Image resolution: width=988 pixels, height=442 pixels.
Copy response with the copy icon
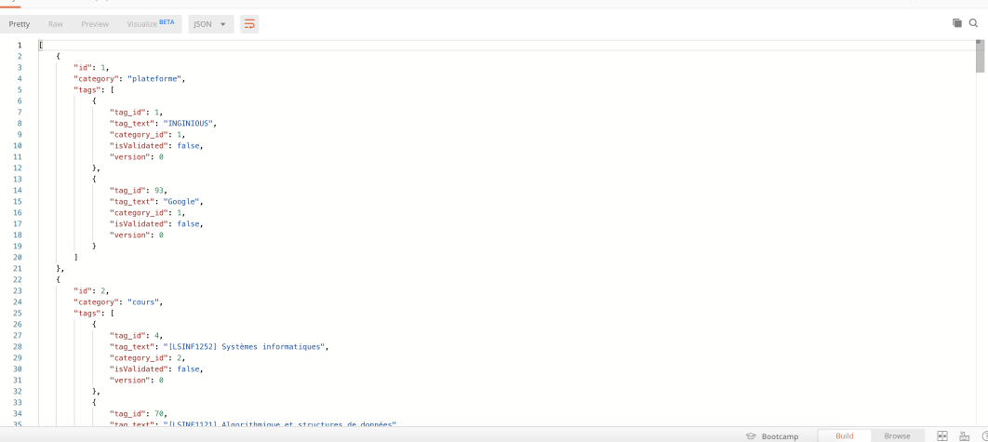(957, 23)
